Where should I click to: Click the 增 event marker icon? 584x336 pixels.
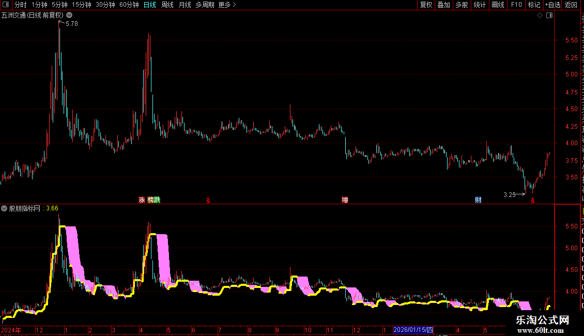(x=345, y=200)
